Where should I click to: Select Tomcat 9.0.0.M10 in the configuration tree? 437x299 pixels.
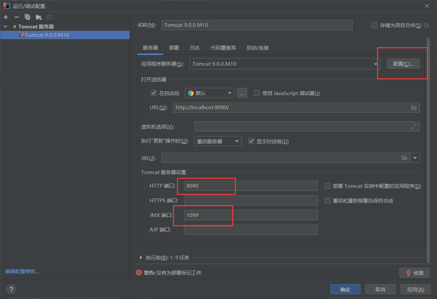pos(65,35)
